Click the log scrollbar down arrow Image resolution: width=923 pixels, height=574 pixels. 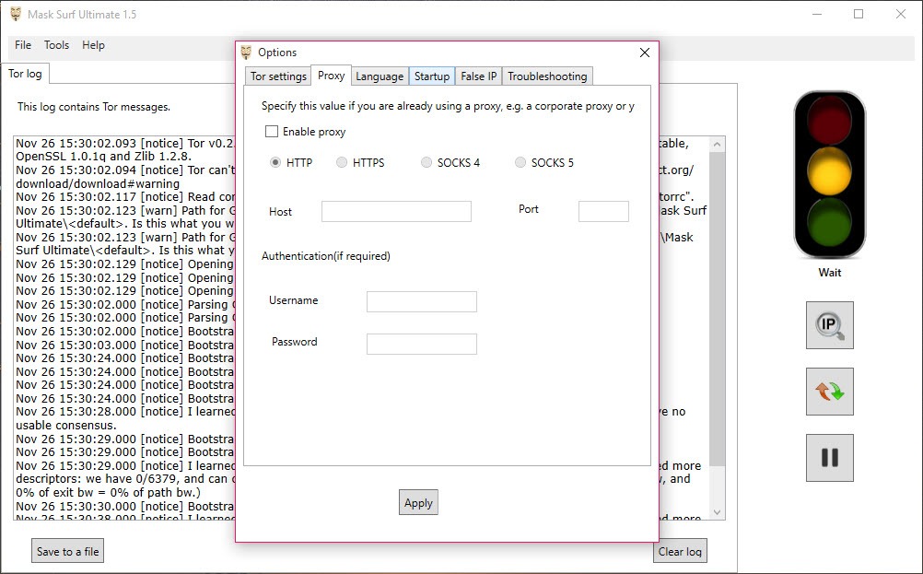[x=717, y=512]
